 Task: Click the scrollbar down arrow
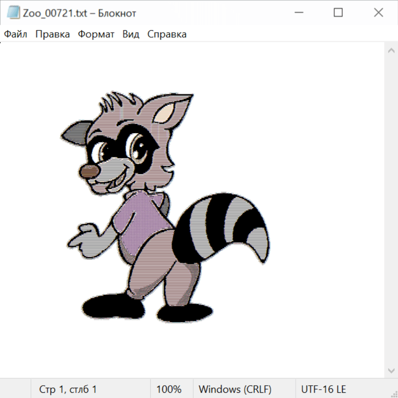(391, 370)
